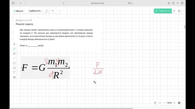Click the 100% zoom level
This screenshot has height=109, width=195.
[x=169, y=103]
